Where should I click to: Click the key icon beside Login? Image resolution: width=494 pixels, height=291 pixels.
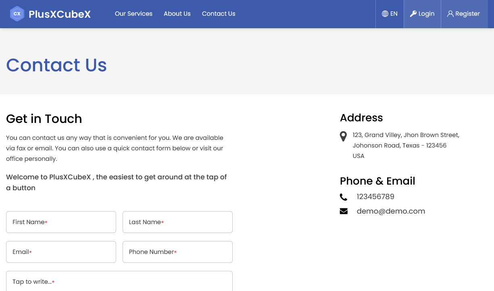413,14
